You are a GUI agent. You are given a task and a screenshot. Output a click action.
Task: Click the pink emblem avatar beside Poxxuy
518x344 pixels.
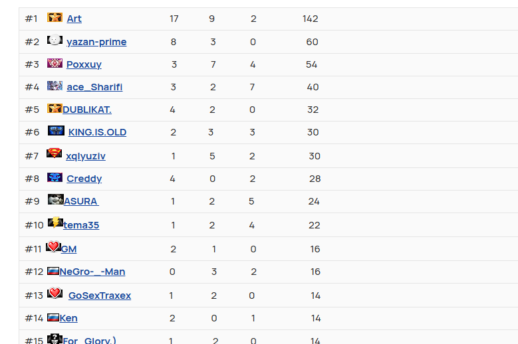[55, 63]
